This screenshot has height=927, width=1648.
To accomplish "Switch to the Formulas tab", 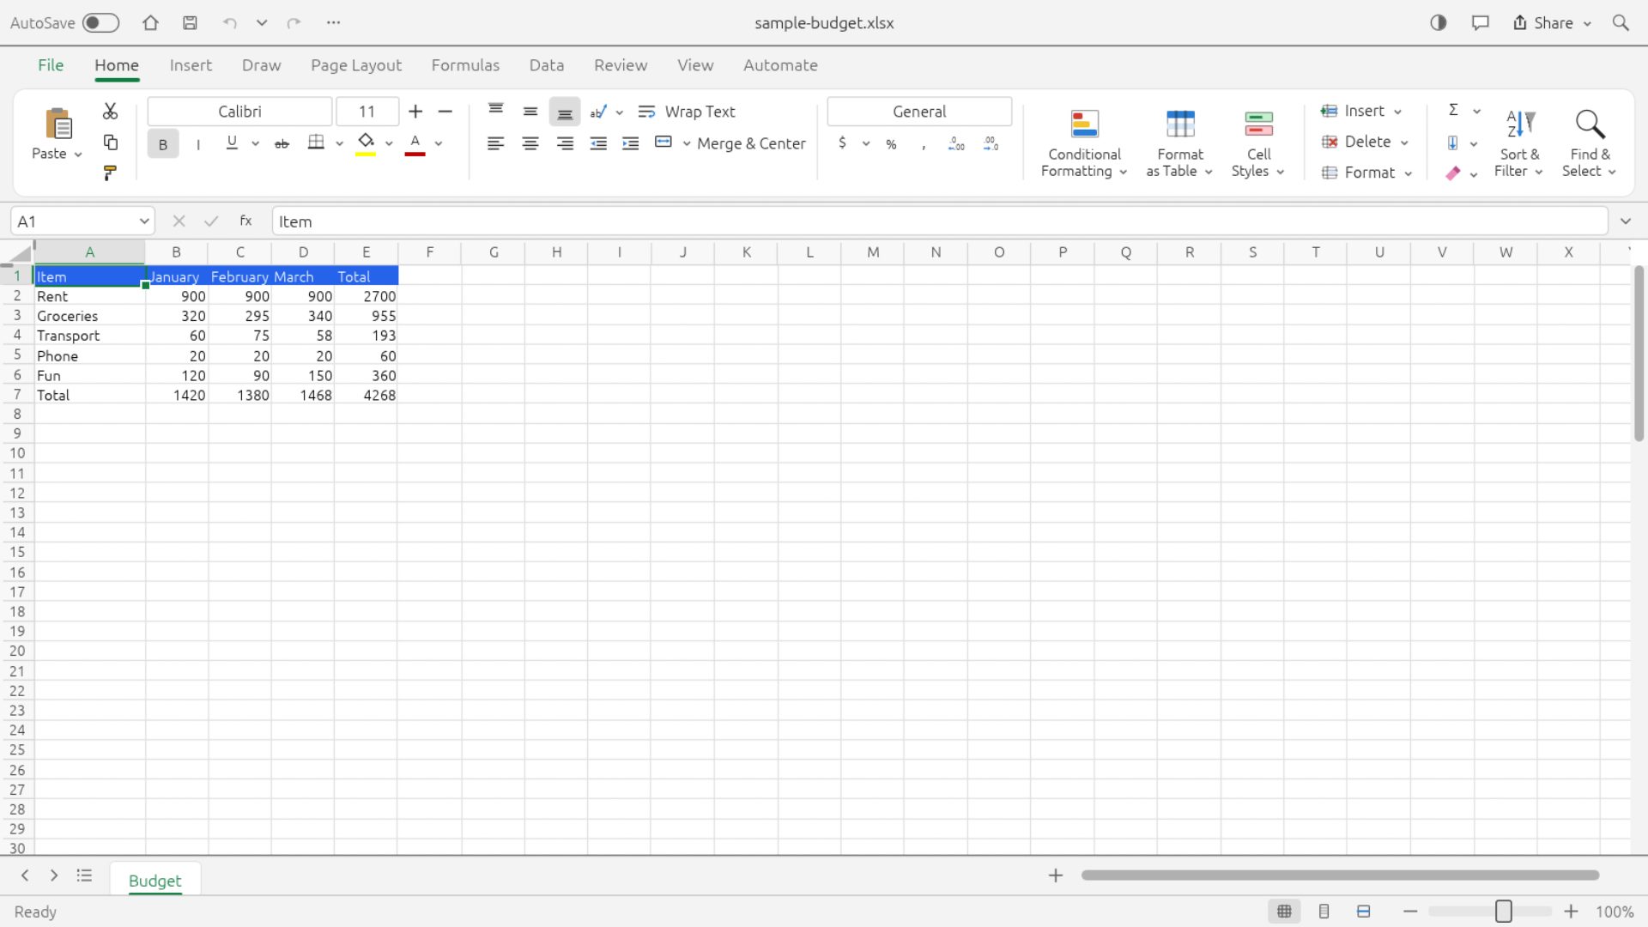I will click(465, 65).
